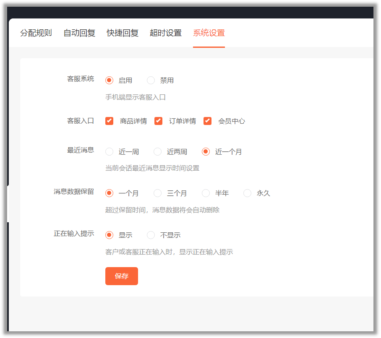Select 禁用 to disable 客服系统
Image resolution: width=381 pixels, height=338 pixels.
(x=151, y=81)
